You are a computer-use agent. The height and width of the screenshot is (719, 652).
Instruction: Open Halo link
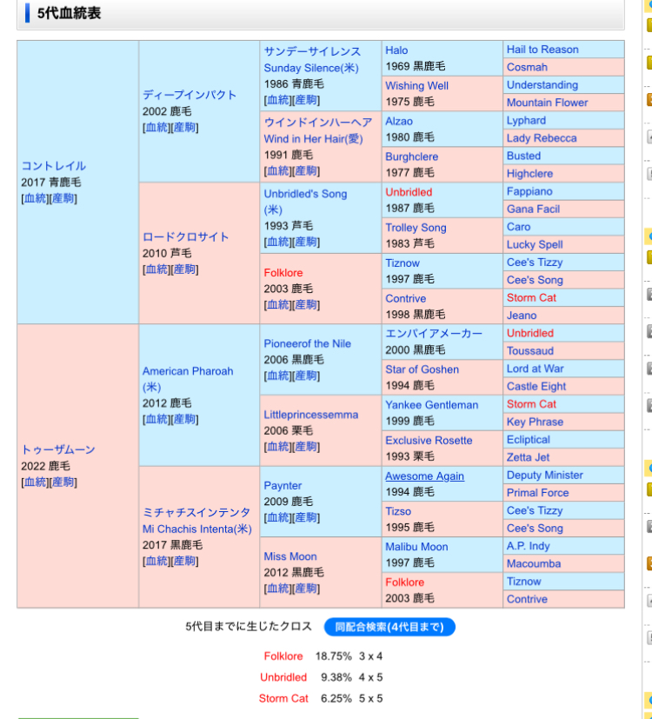(x=396, y=50)
